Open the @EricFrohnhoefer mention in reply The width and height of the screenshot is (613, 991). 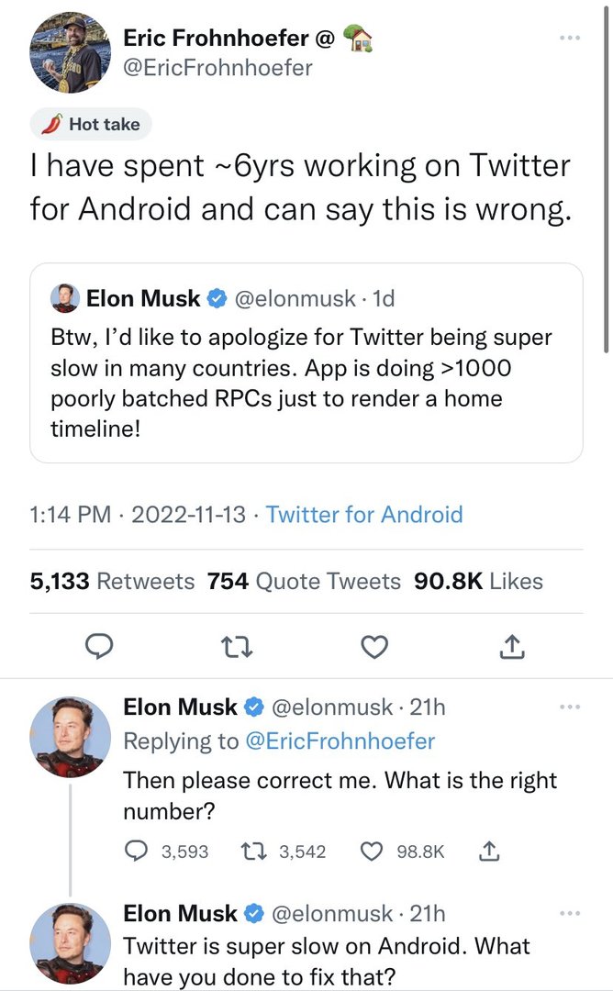coord(340,740)
